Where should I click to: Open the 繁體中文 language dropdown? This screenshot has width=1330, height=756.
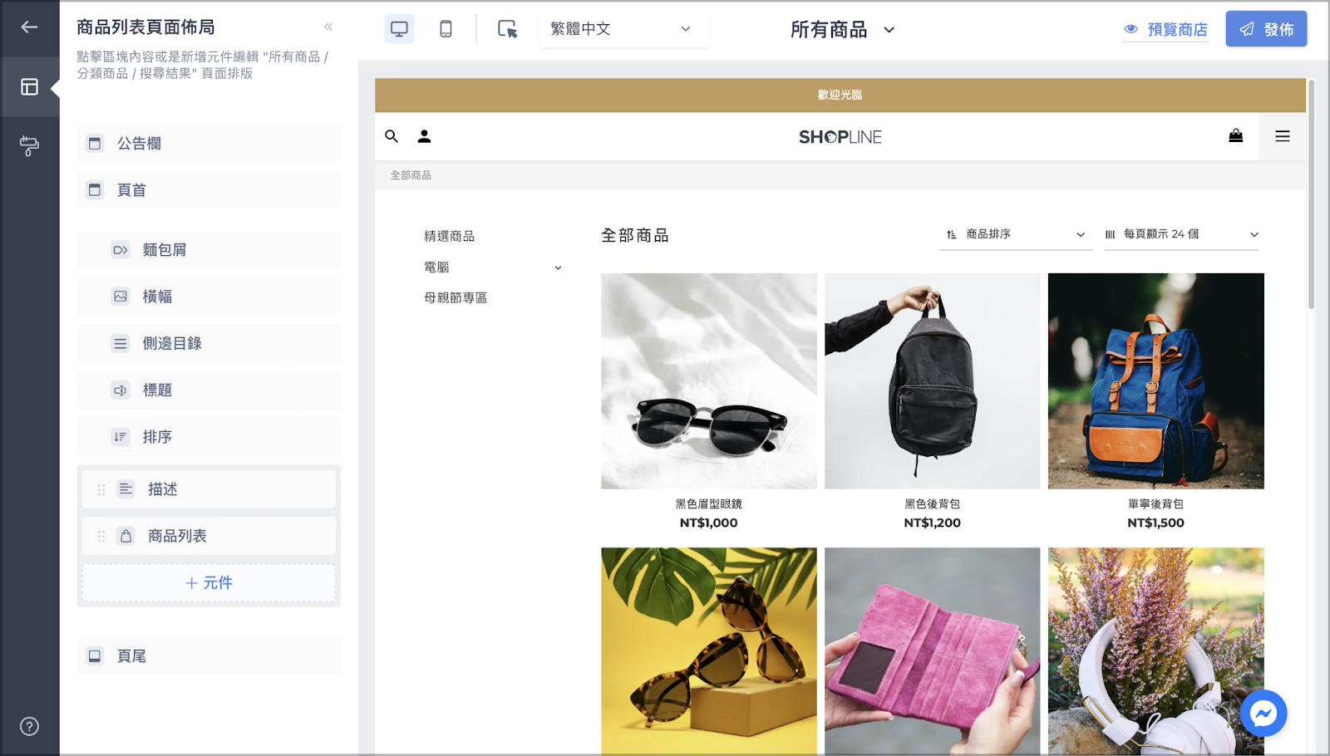click(623, 29)
